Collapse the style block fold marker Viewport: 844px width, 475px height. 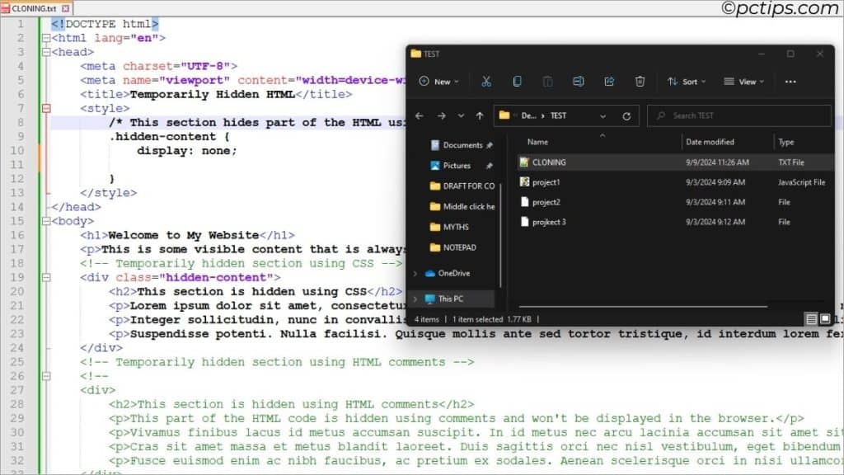46,108
